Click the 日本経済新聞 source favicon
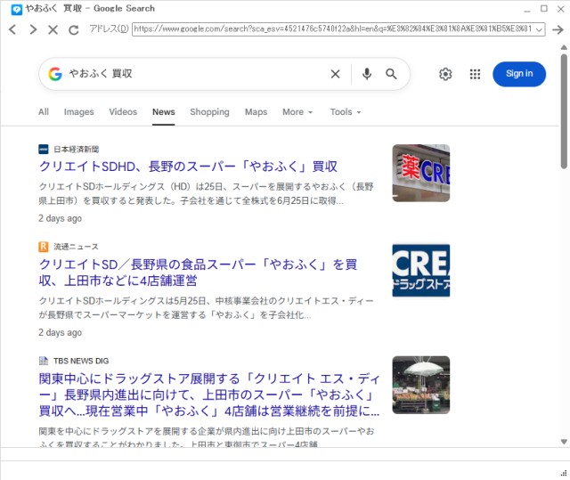 coord(44,150)
